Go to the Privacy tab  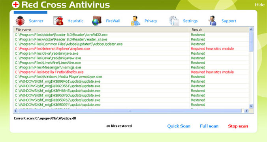(151, 21)
